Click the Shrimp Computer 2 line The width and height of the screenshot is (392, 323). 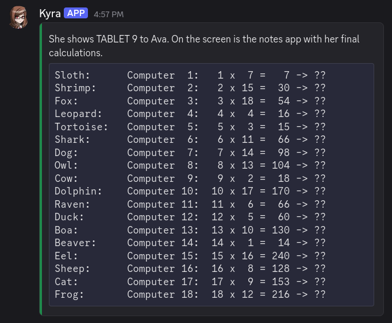pos(190,88)
